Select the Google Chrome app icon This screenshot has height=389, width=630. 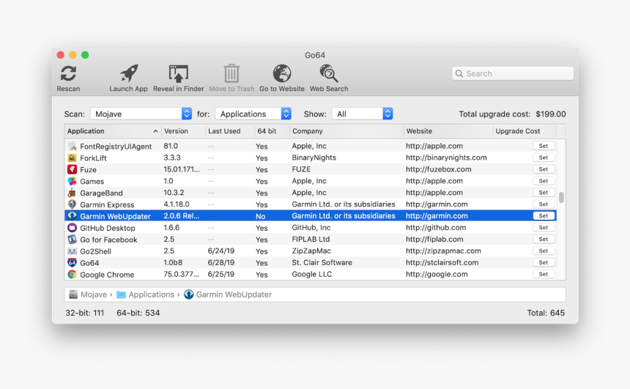tap(72, 274)
